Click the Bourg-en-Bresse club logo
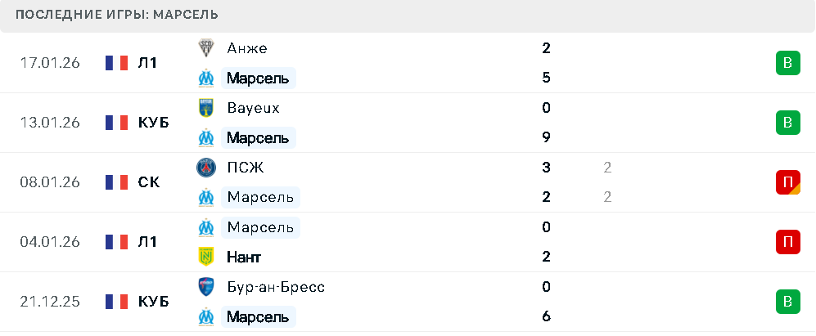Viewport: 816px width, 336px height. pos(205,287)
